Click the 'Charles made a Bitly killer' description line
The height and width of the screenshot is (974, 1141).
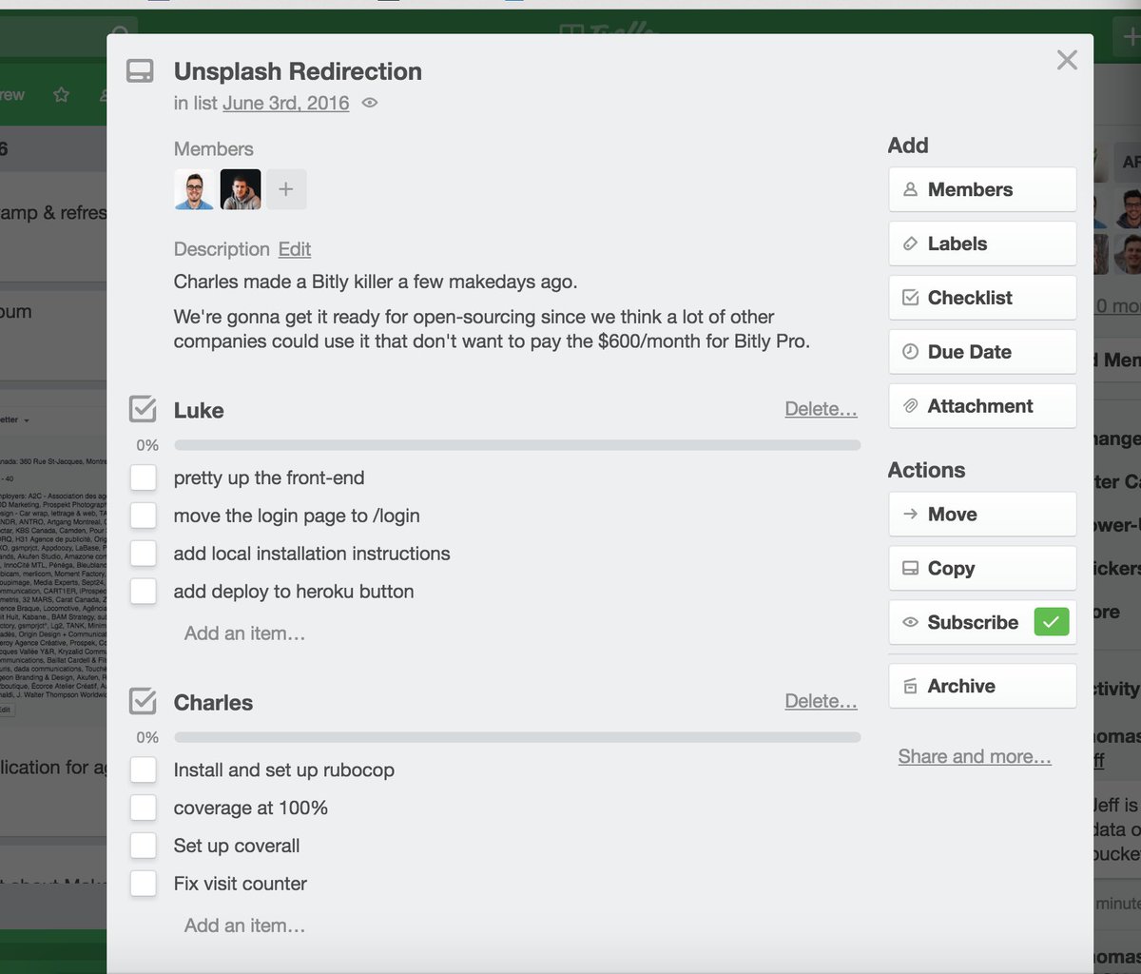click(376, 282)
